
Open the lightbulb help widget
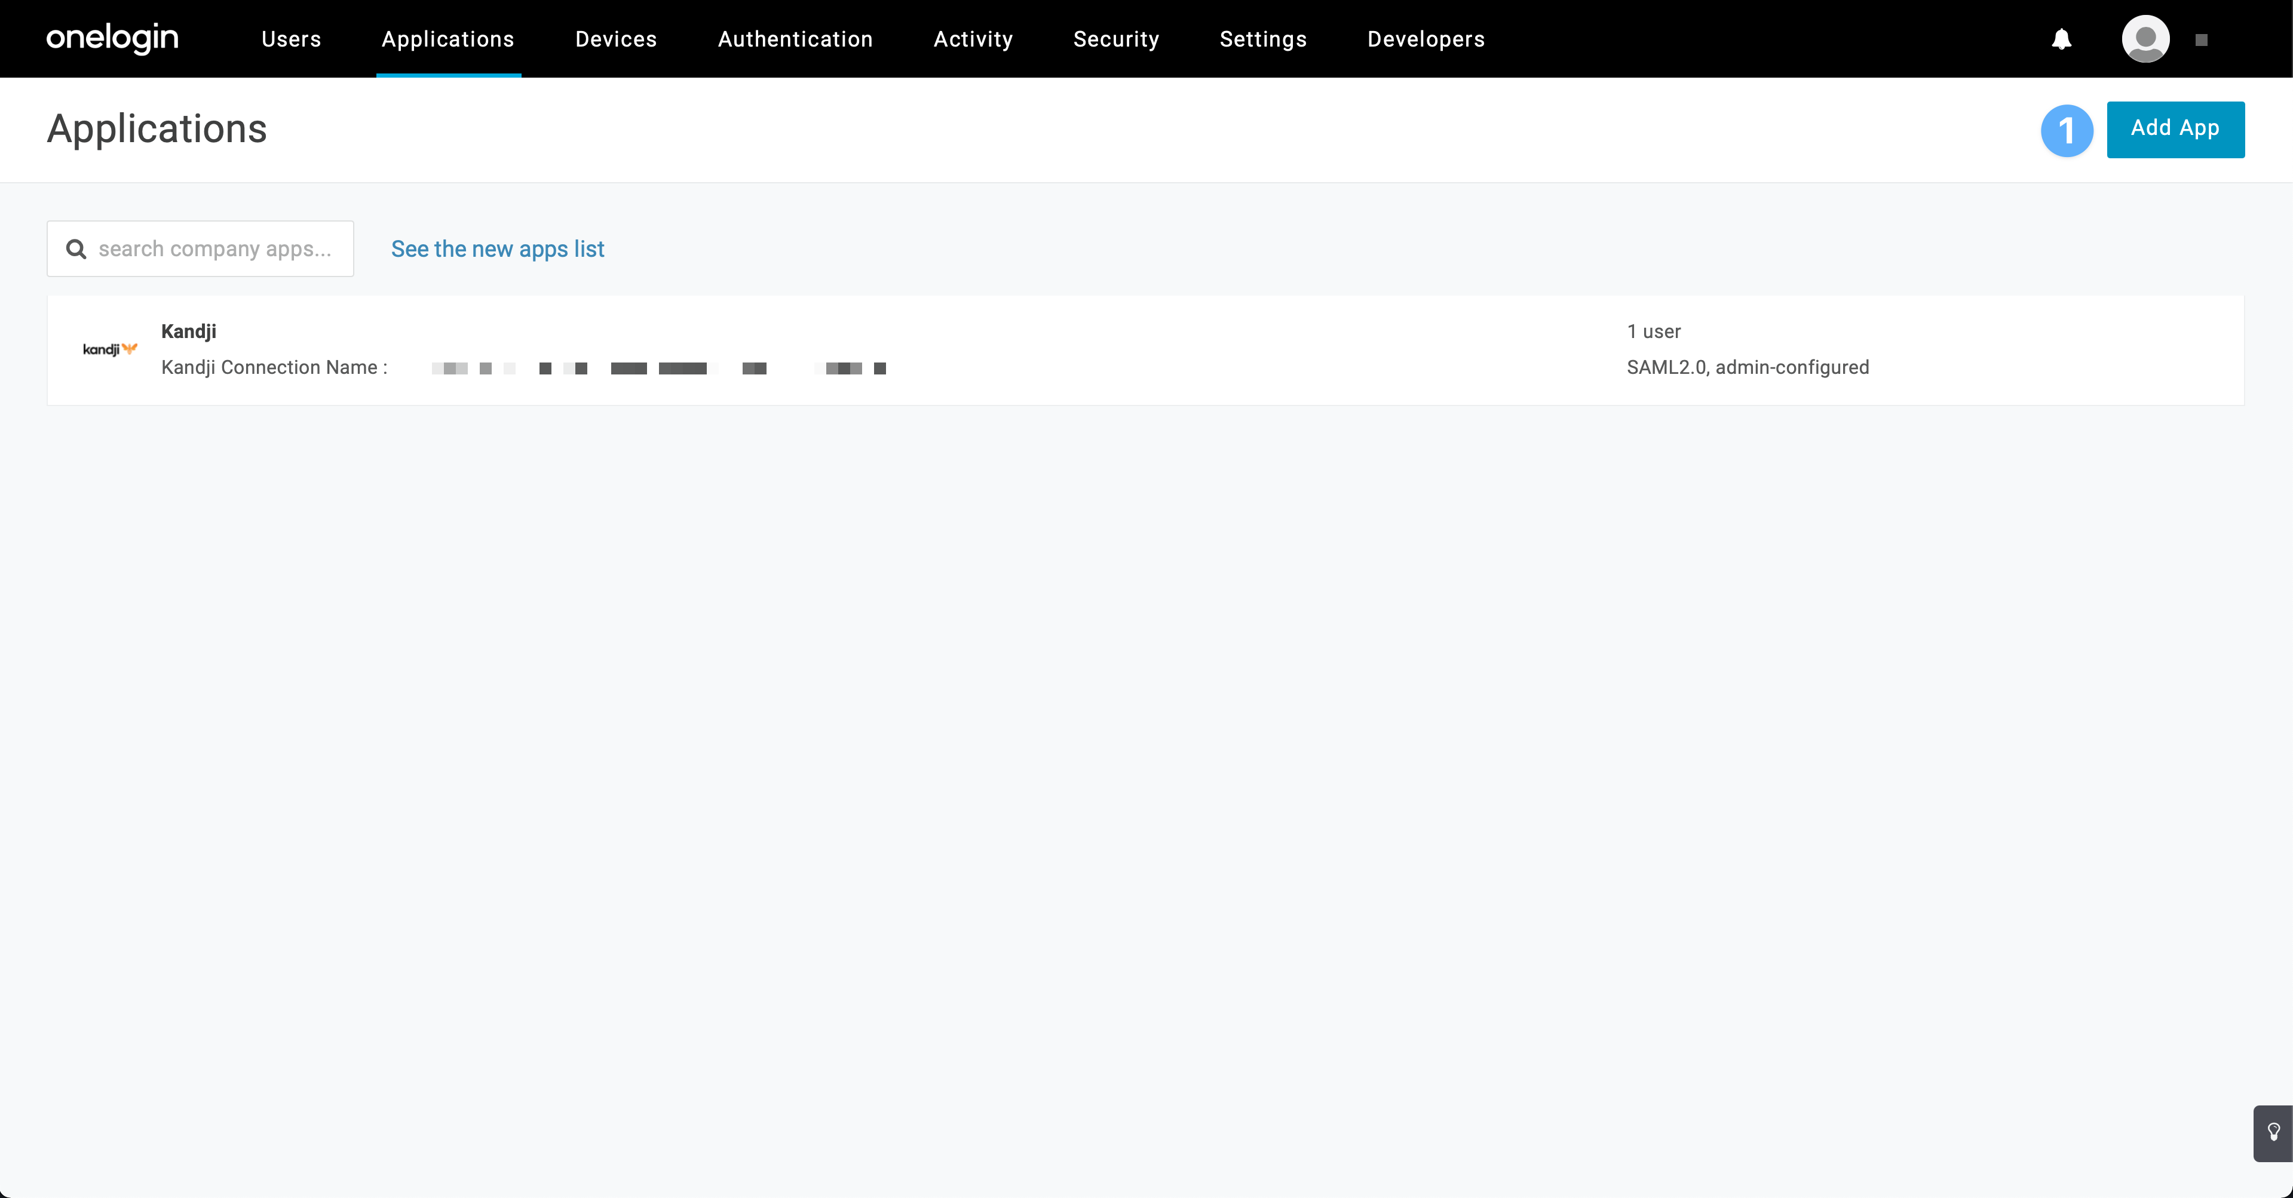tap(2273, 1132)
